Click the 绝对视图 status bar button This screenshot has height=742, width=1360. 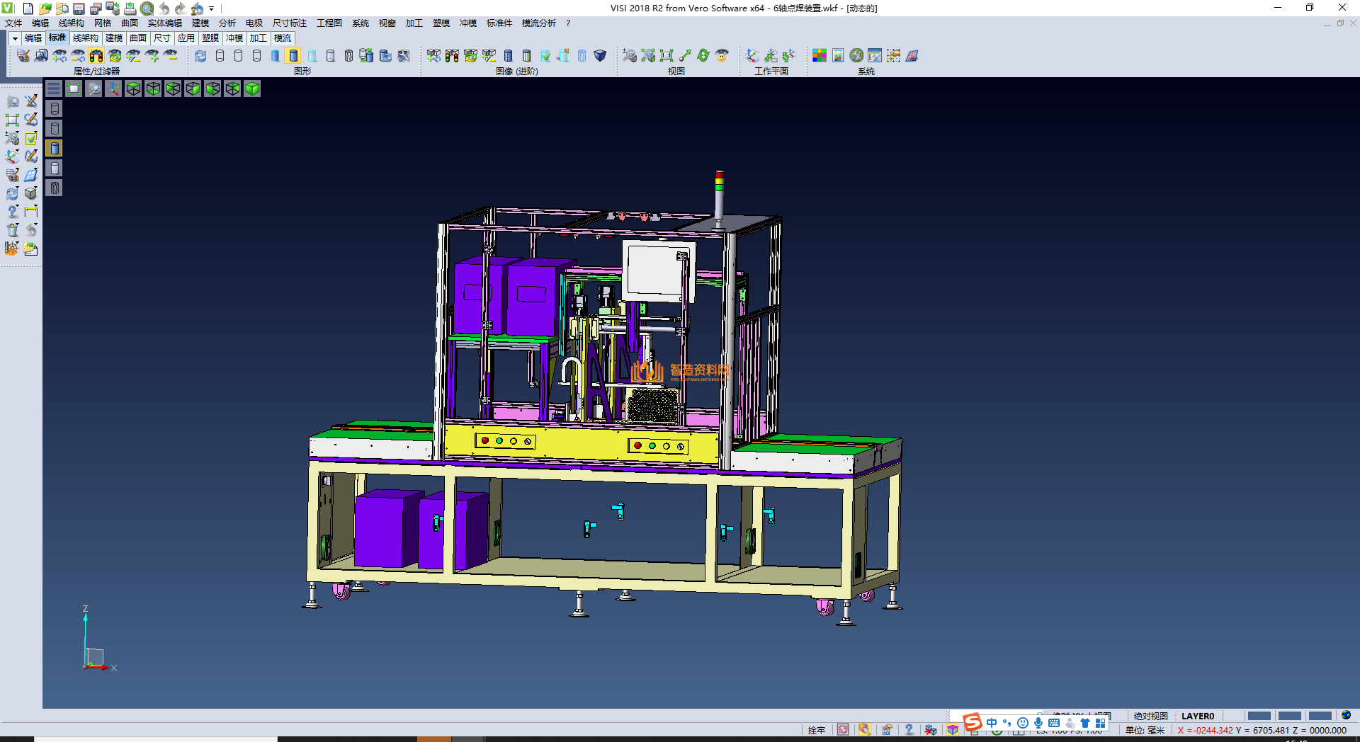pyautogui.click(x=1150, y=716)
